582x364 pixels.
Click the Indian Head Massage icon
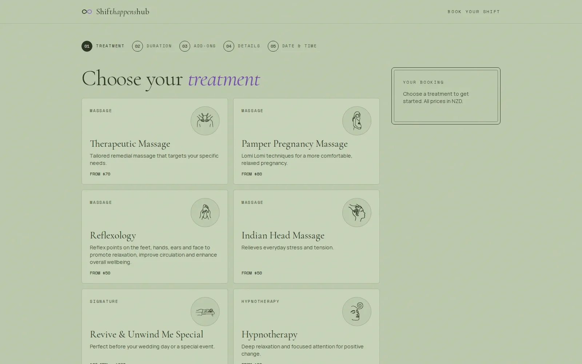[357, 213]
